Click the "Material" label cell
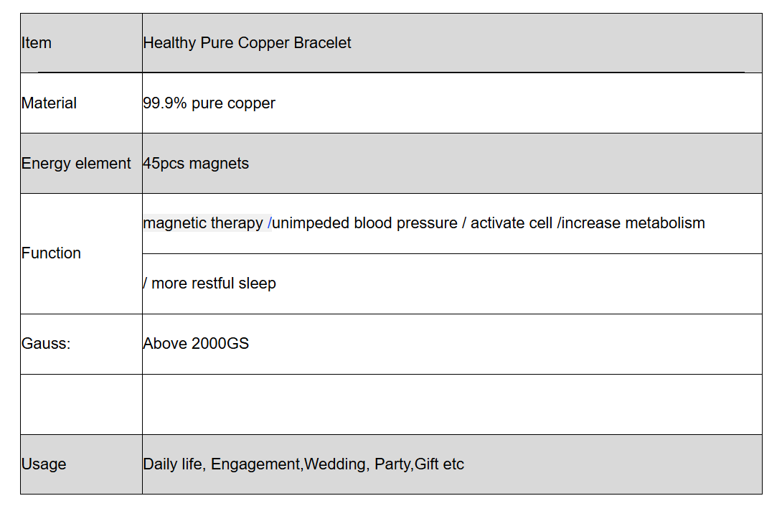Image resolution: width=782 pixels, height=506 pixels. click(x=49, y=103)
